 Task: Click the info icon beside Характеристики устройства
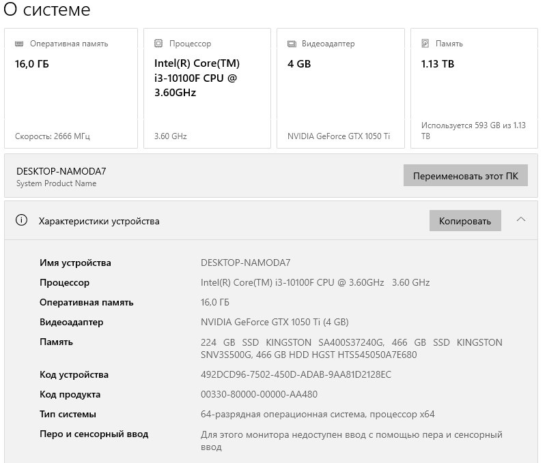(x=22, y=220)
